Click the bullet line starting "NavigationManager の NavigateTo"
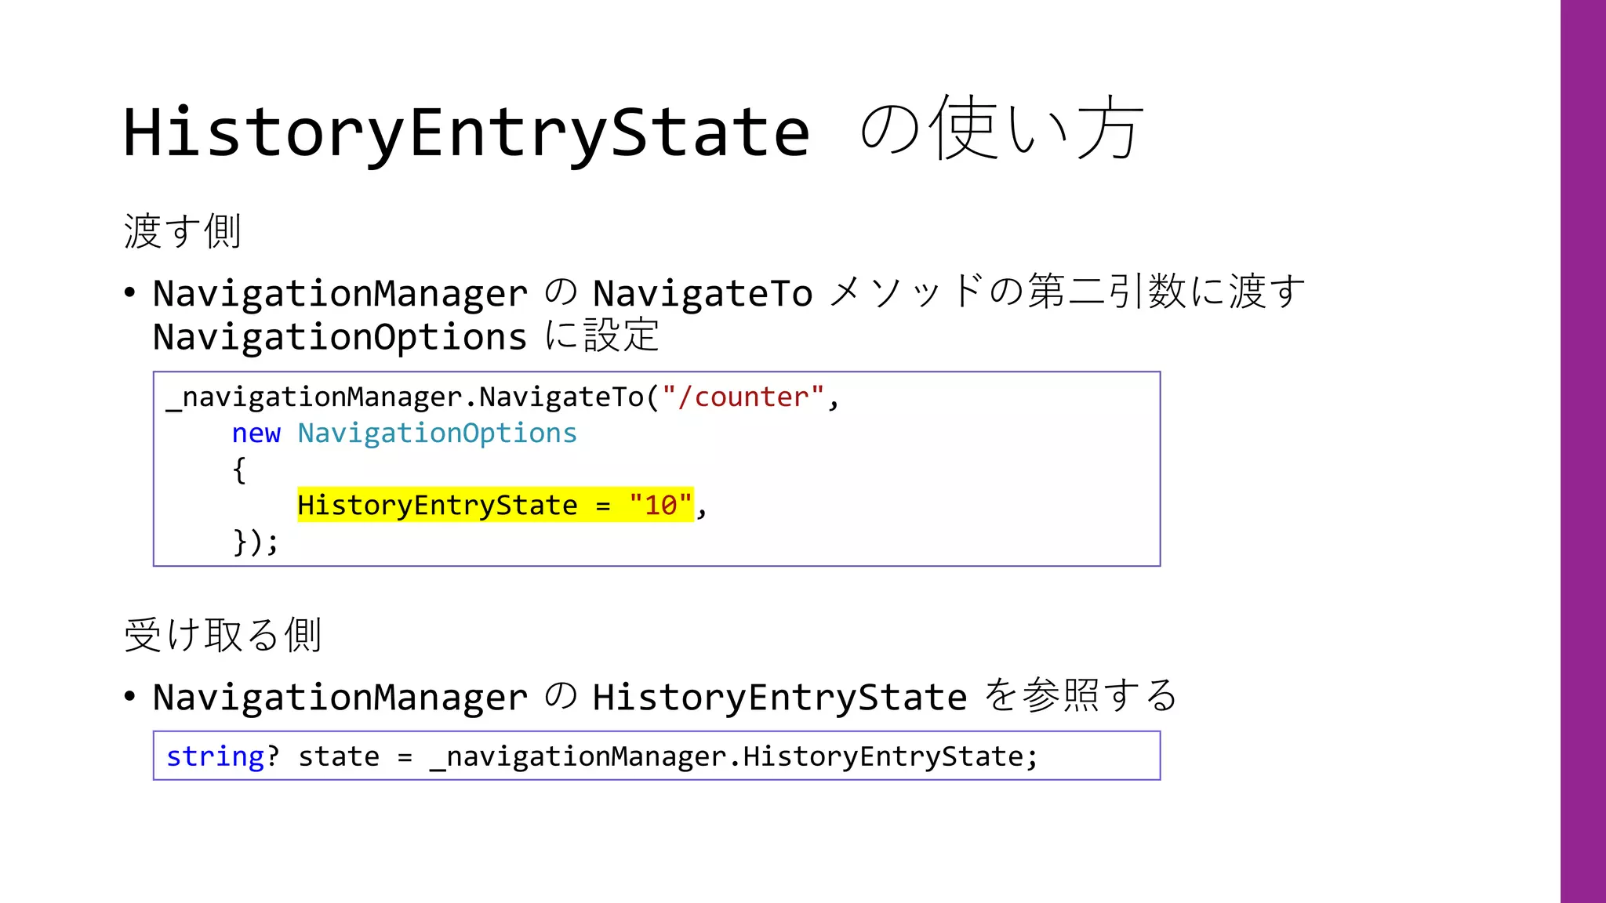The height and width of the screenshot is (903, 1606). click(729, 292)
